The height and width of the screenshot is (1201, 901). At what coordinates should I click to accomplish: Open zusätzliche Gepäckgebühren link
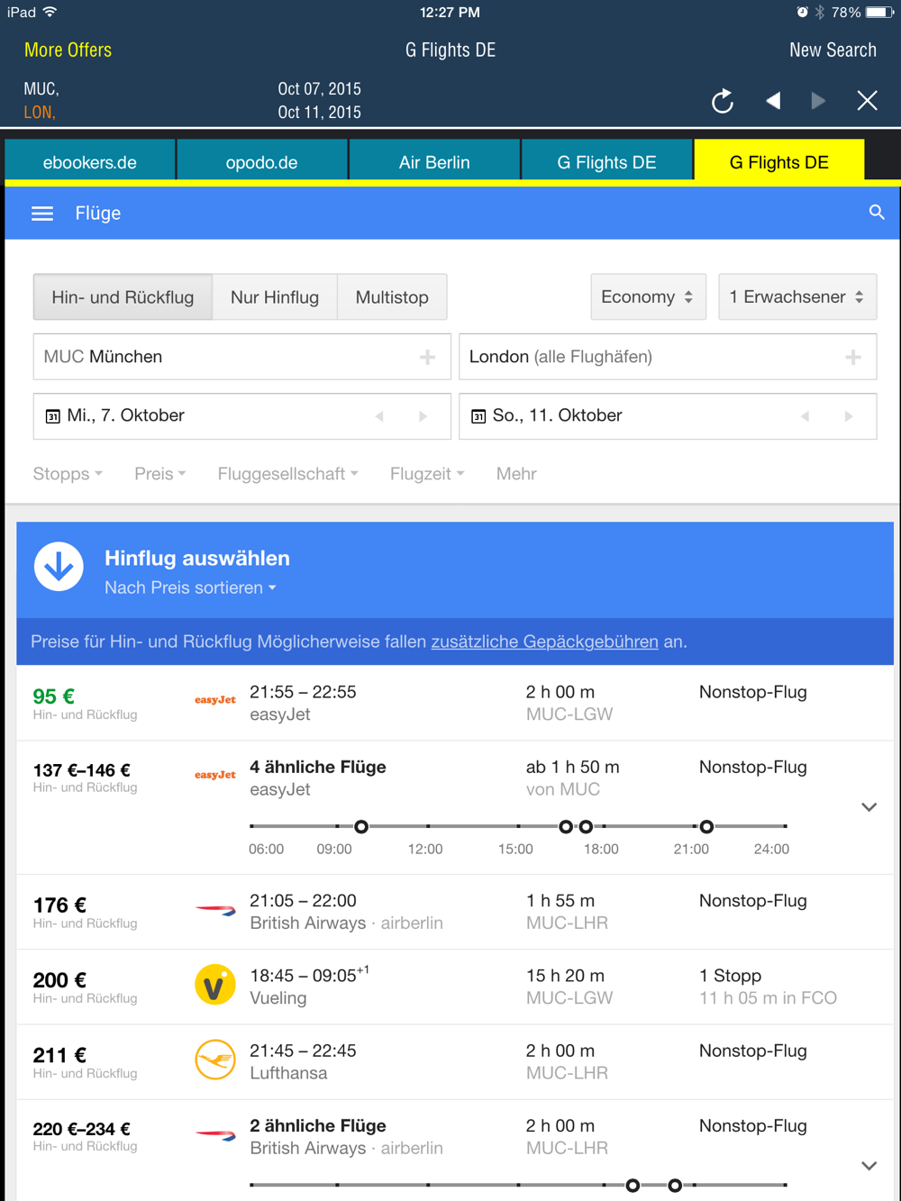pyautogui.click(x=545, y=641)
